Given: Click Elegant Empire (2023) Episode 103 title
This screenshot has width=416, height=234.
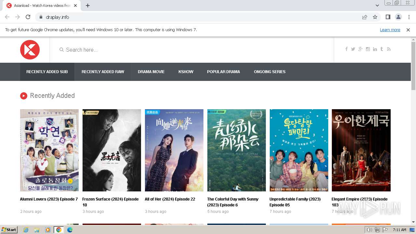Looking at the screenshot, I should point(359,202).
